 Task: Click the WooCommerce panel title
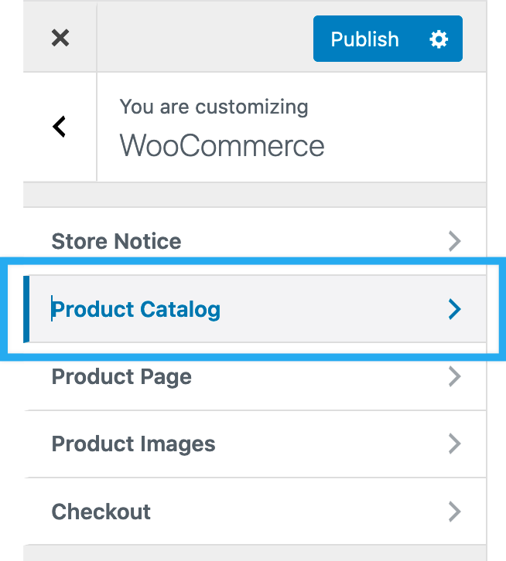222,145
